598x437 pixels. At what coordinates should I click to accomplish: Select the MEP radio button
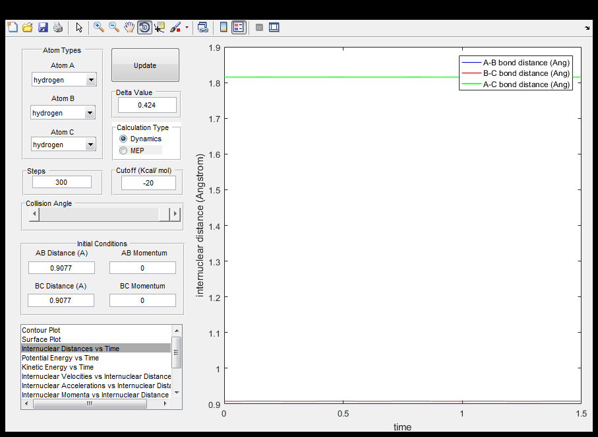pyautogui.click(x=123, y=151)
